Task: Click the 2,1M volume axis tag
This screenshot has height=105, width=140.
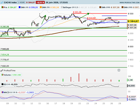Action: coord(130,80)
